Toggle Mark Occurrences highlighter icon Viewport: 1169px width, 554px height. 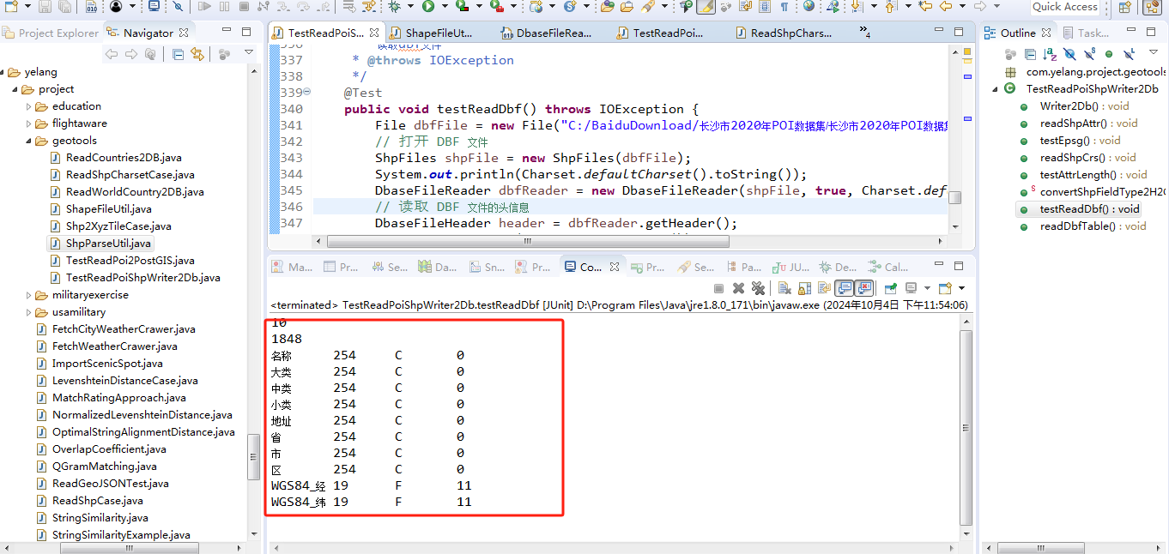706,6
